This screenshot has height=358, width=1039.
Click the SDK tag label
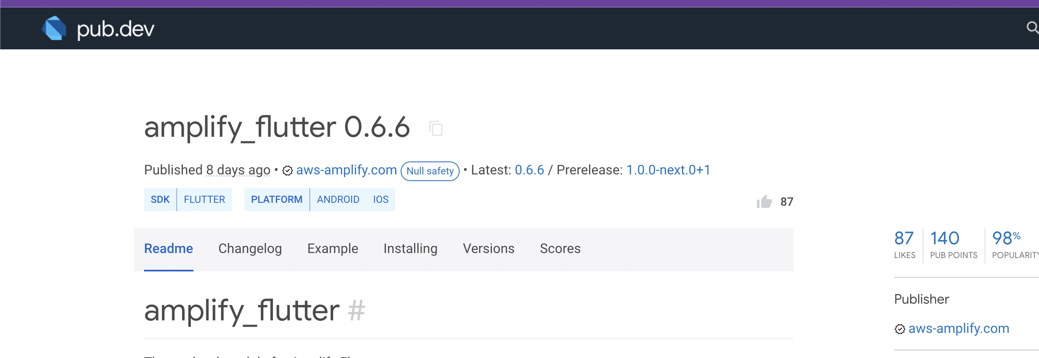(160, 199)
